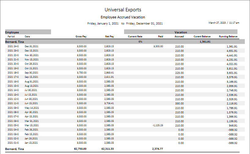Image resolution: width=250 pixels, height=154 pixels.
Task: Click the March 27, 2023 print timestamp
Action: point(224,23)
